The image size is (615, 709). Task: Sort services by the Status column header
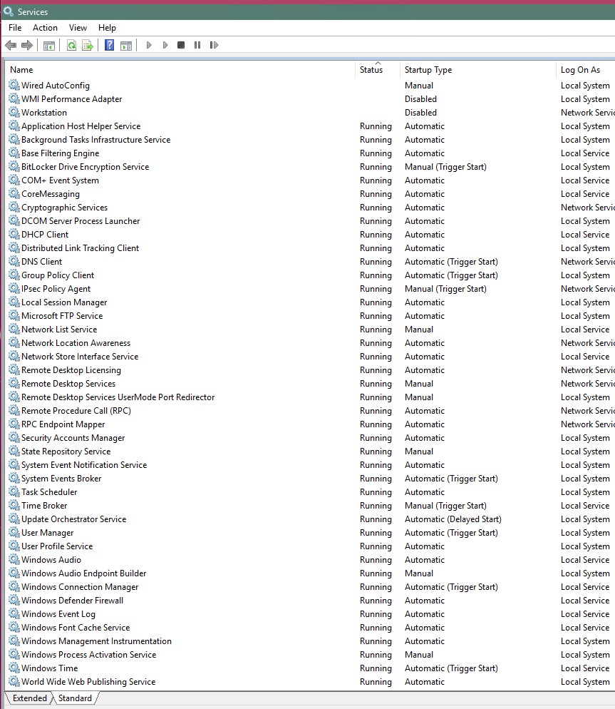tap(371, 69)
